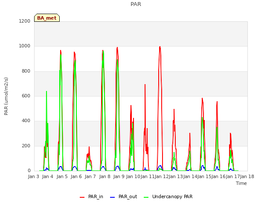Click the Jan 13 x-axis tick label
The height and width of the screenshot is (205, 273).
tap(176, 176)
